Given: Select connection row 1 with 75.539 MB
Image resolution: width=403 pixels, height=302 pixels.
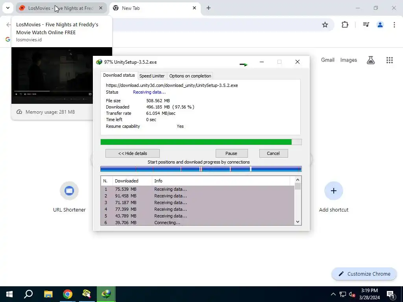Looking at the screenshot, I should click(198, 189).
